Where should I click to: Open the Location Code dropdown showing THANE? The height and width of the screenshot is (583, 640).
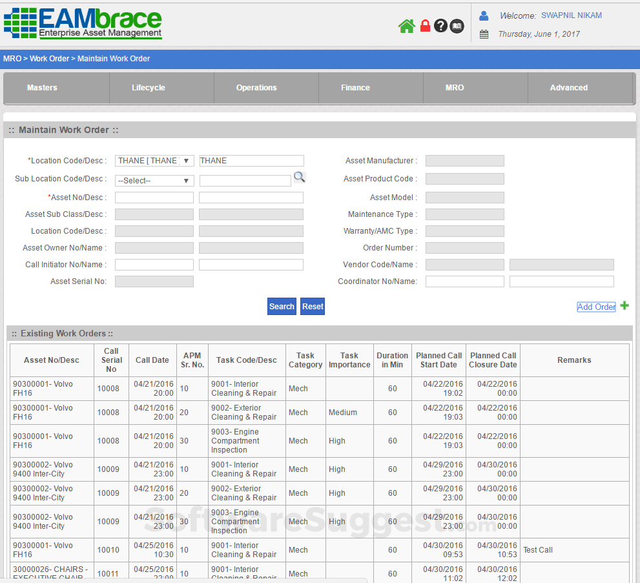pyautogui.click(x=154, y=160)
